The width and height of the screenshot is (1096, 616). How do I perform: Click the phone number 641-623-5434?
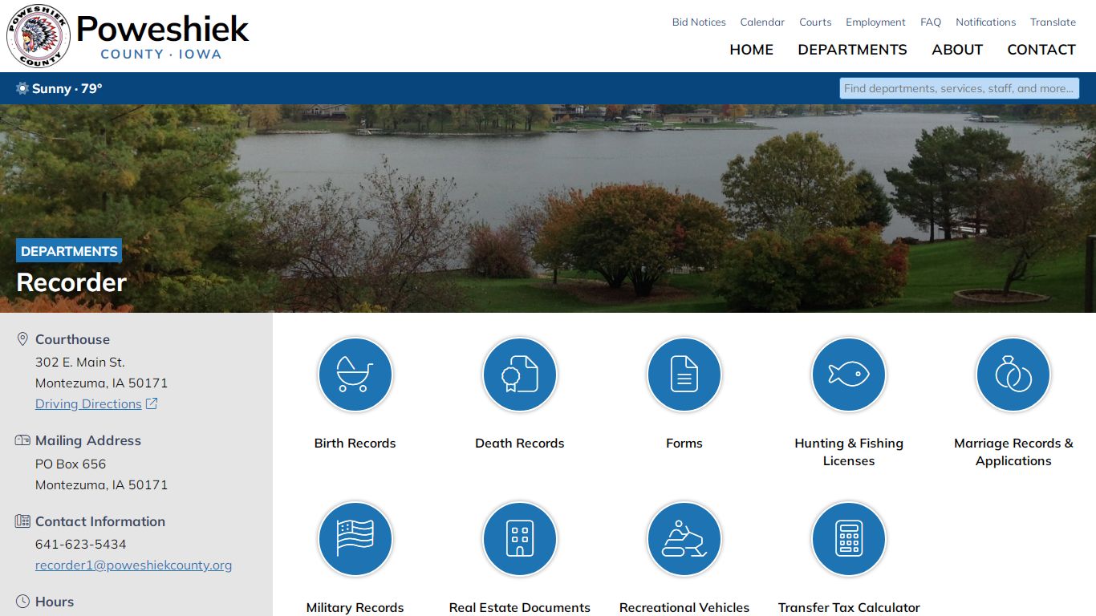[81, 544]
